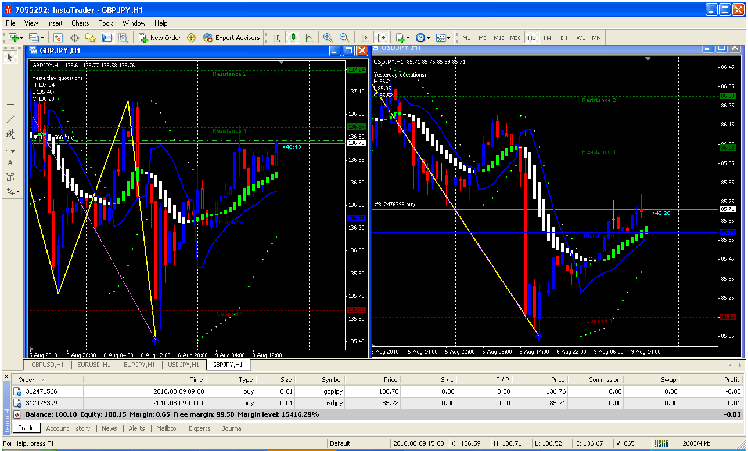The height and width of the screenshot is (451, 748).
Task: Open the Charts menu
Action: click(80, 23)
